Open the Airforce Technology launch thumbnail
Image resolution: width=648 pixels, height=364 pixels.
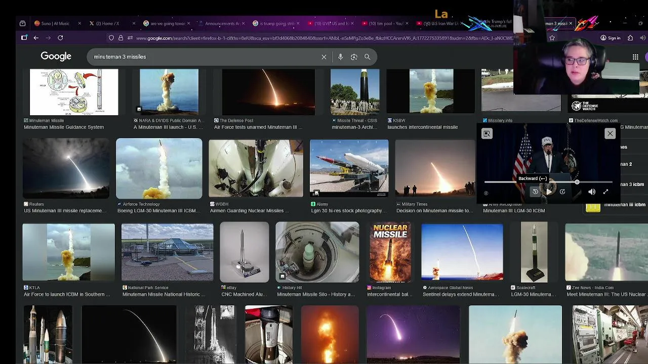tap(159, 168)
